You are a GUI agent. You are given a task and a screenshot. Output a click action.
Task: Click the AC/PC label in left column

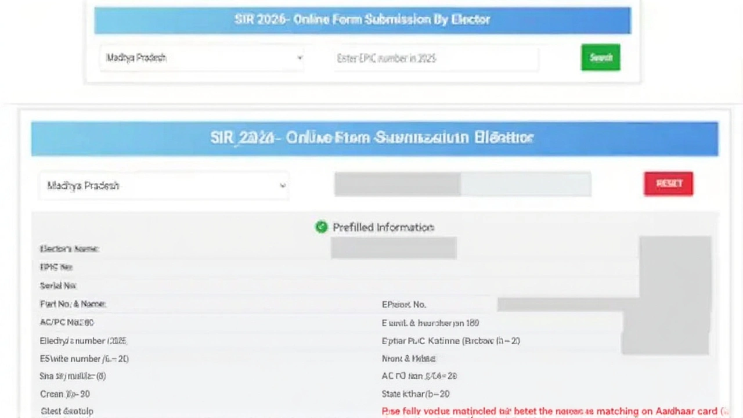coord(67,322)
